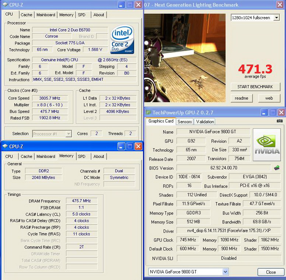Open SPD tab in lower CPU-Z window
The width and height of the screenshot is (286, 280).
point(81,156)
